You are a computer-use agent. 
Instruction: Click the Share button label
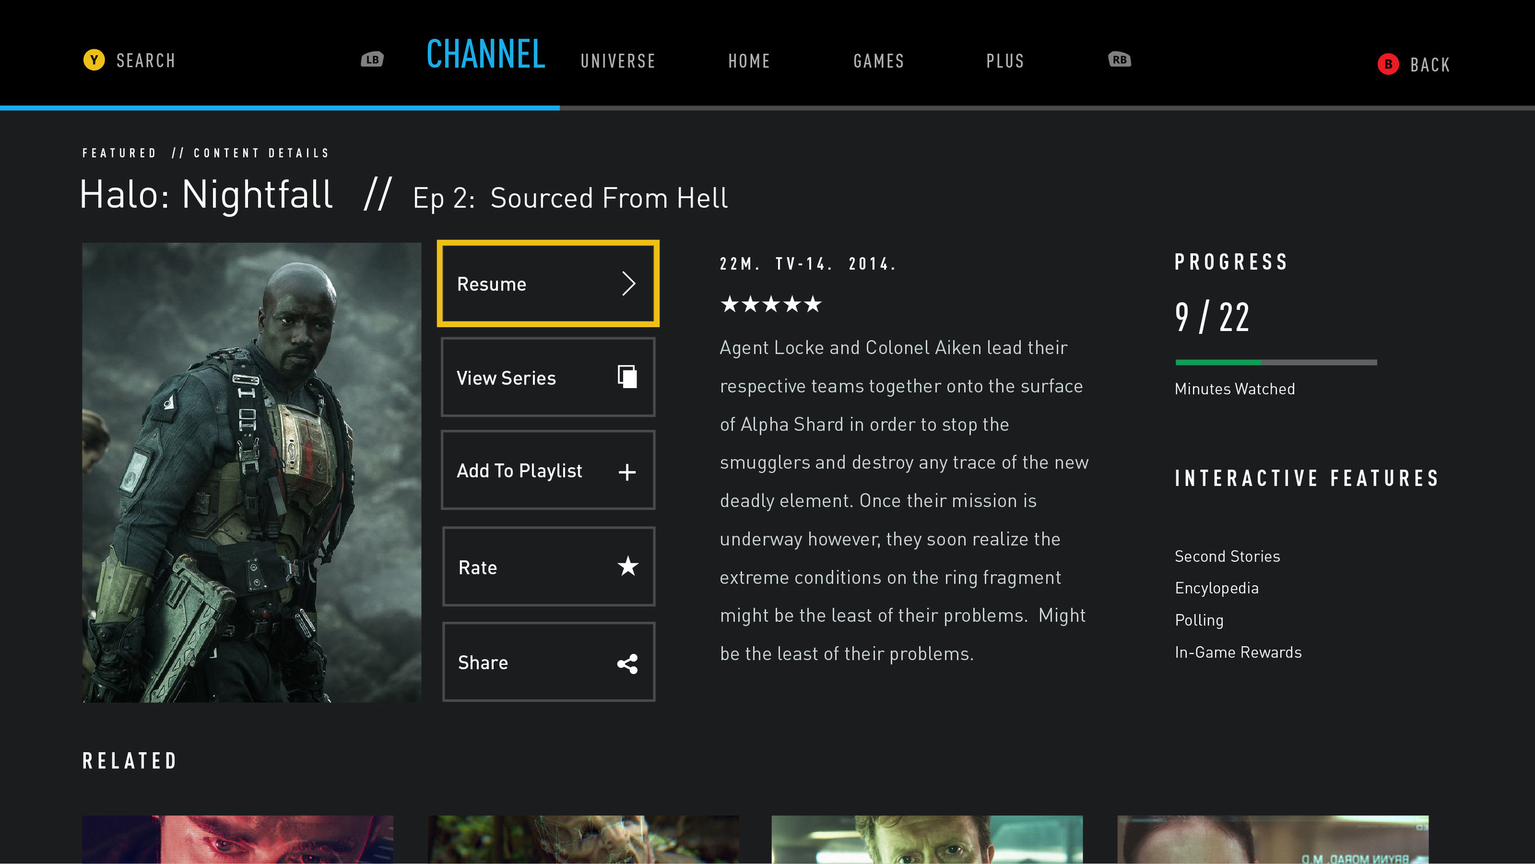pos(483,663)
